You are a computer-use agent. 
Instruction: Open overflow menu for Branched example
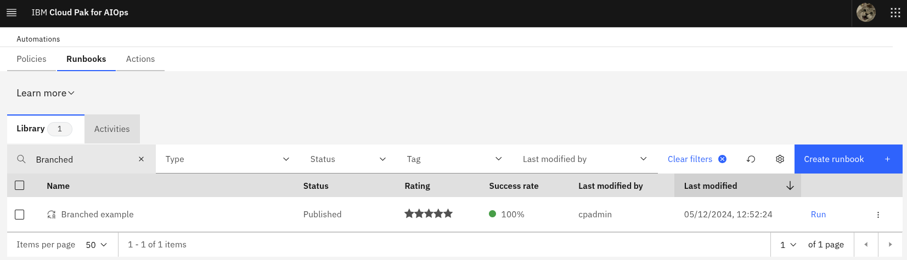[878, 215]
